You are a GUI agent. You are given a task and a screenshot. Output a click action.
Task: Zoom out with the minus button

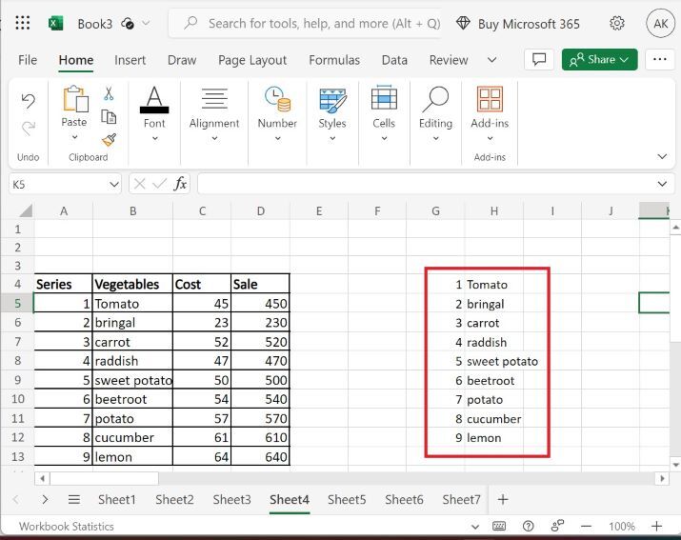pyautogui.click(x=587, y=526)
